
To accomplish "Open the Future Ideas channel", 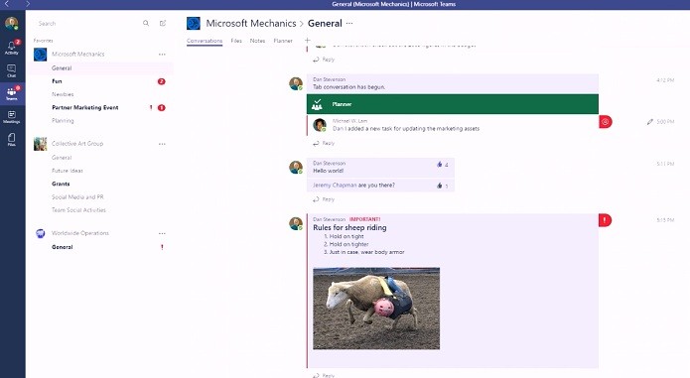I will [67, 171].
